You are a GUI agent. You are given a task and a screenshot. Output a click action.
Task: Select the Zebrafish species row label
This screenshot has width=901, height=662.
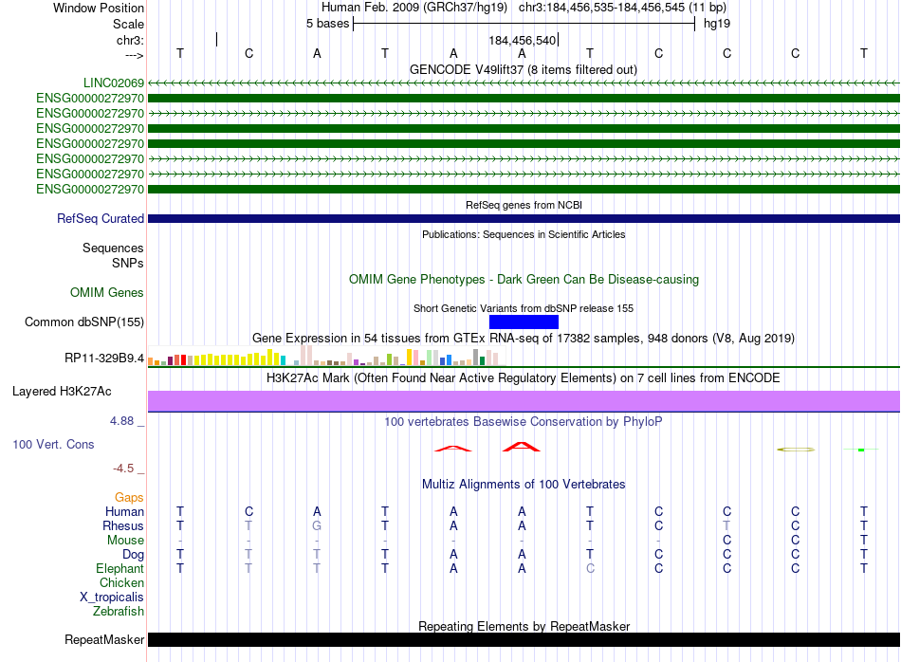click(x=119, y=612)
